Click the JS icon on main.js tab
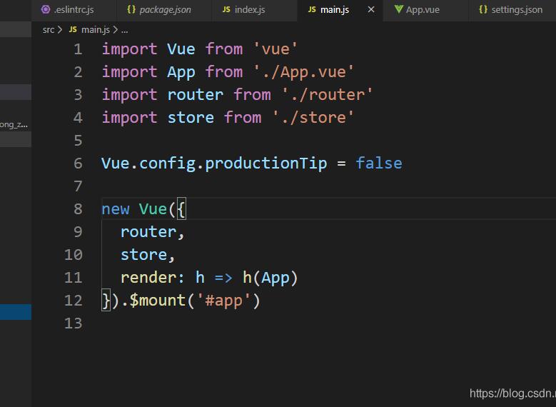The width and height of the screenshot is (556, 407). pos(312,10)
